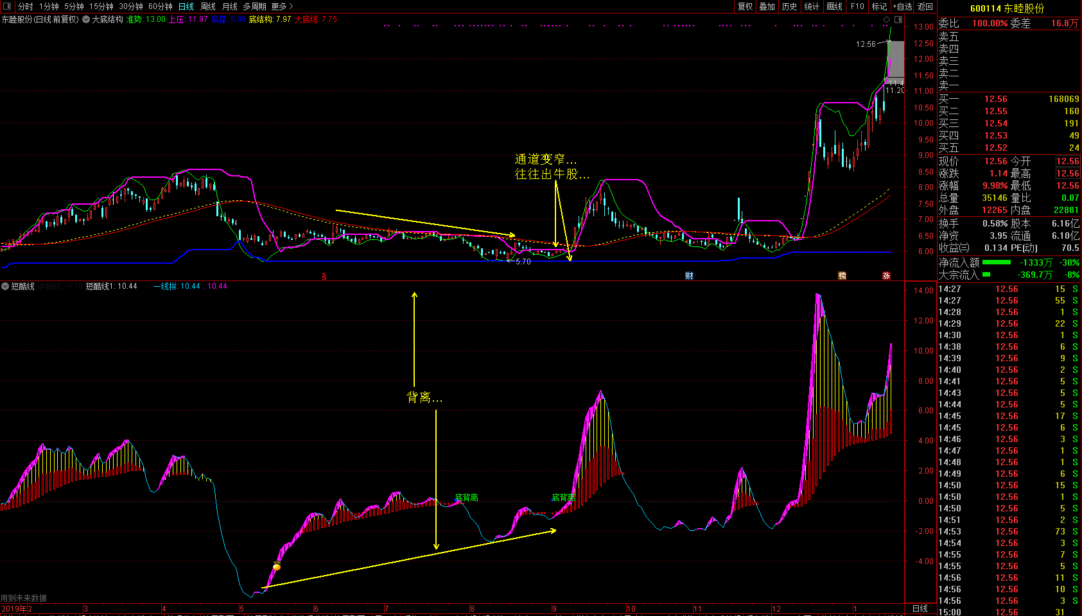Image resolution: width=1082 pixels, height=616 pixels.
Task: Toggle the left sidebar panel icon
Action: click(x=7, y=6)
